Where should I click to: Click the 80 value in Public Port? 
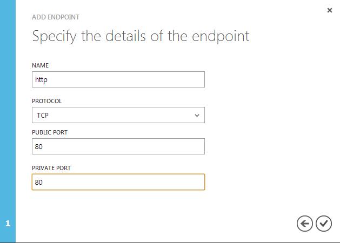pos(39,146)
